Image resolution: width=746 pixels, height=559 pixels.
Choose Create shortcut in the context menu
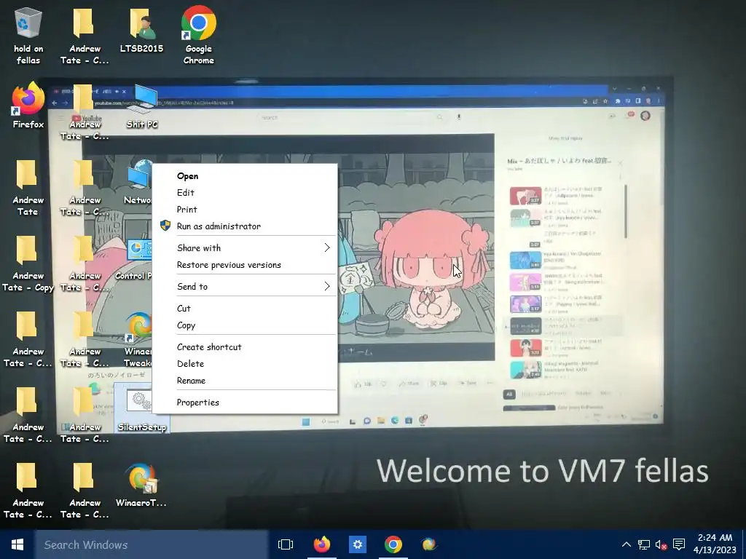[245, 347]
